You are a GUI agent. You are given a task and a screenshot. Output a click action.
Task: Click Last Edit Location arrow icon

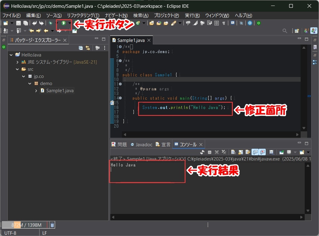pos(31,31)
